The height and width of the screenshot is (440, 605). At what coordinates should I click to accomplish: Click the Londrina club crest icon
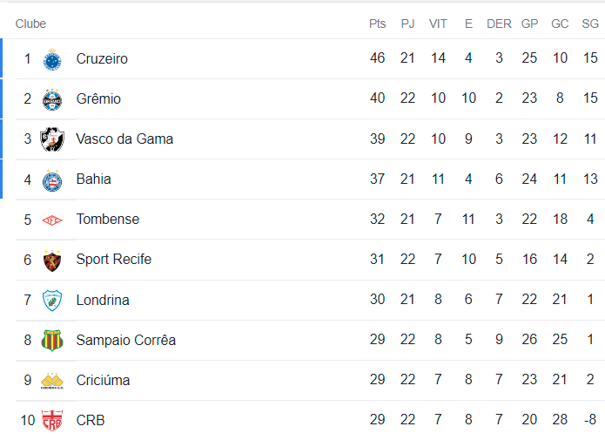[x=53, y=301]
